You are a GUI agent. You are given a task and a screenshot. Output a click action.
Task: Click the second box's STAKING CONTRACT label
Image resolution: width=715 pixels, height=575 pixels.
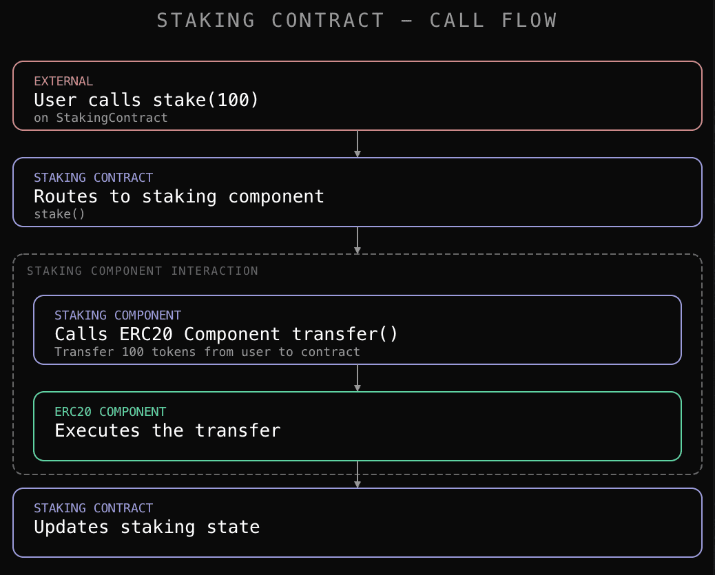pos(94,178)
